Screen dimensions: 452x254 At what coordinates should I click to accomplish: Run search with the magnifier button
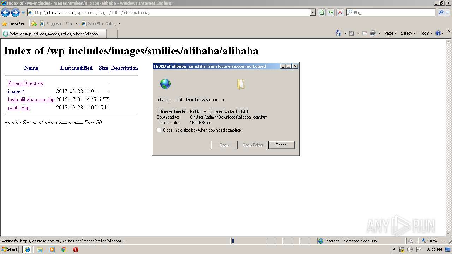[x=441, y=13]
